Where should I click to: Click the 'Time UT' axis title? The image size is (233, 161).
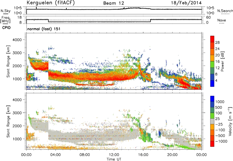tap(114, 159)
